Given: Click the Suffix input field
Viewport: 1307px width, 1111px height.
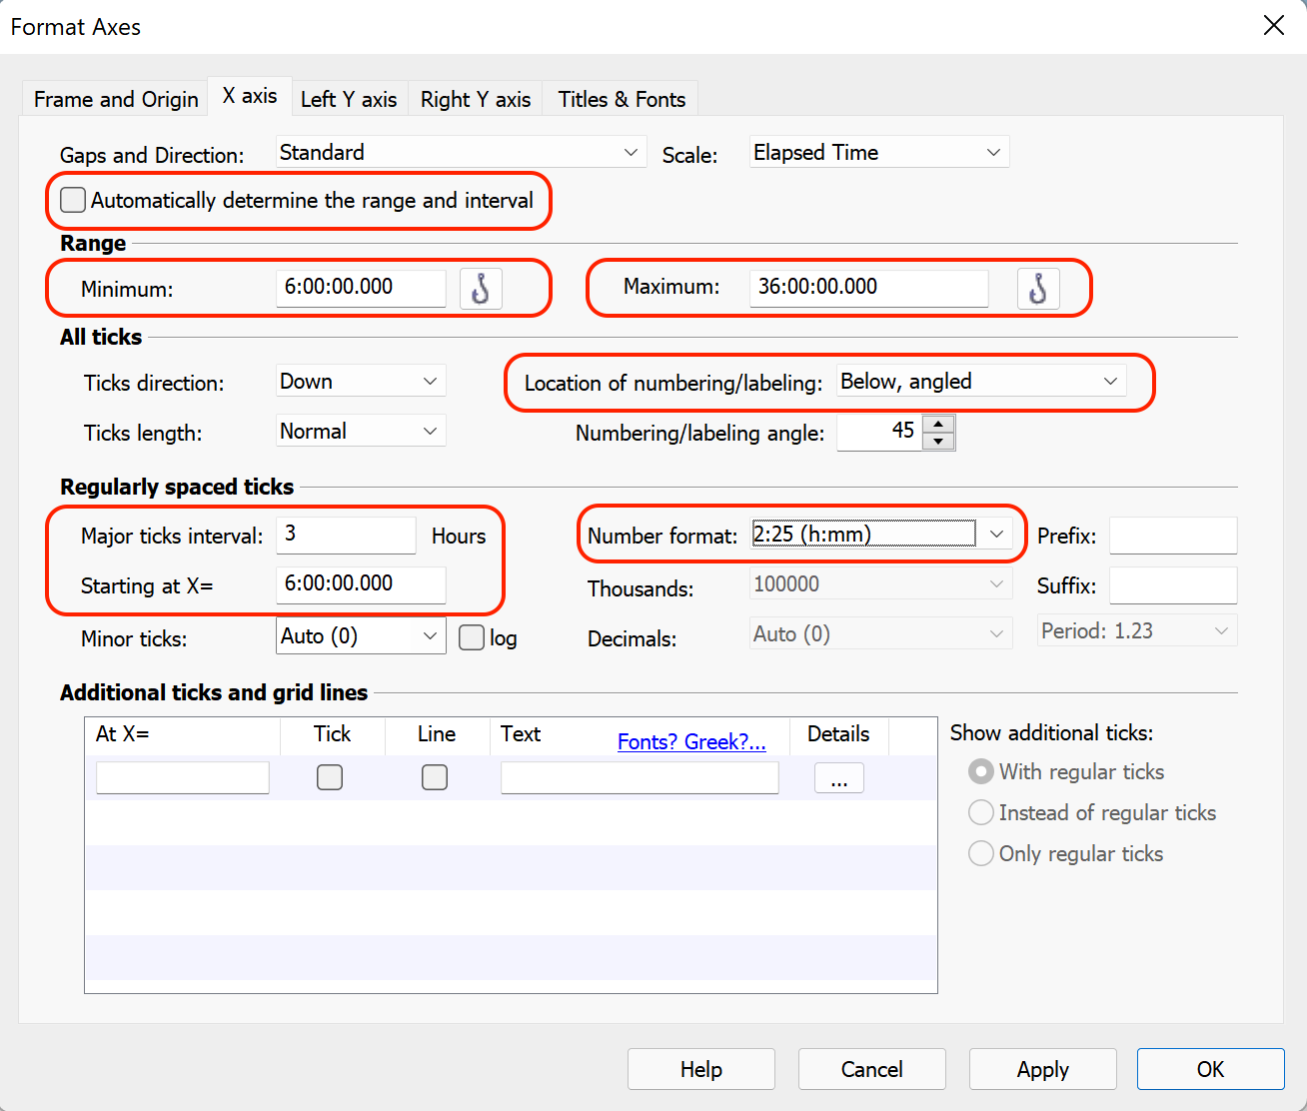Looking at the screenshot, I should click(x=1173, y=585).
